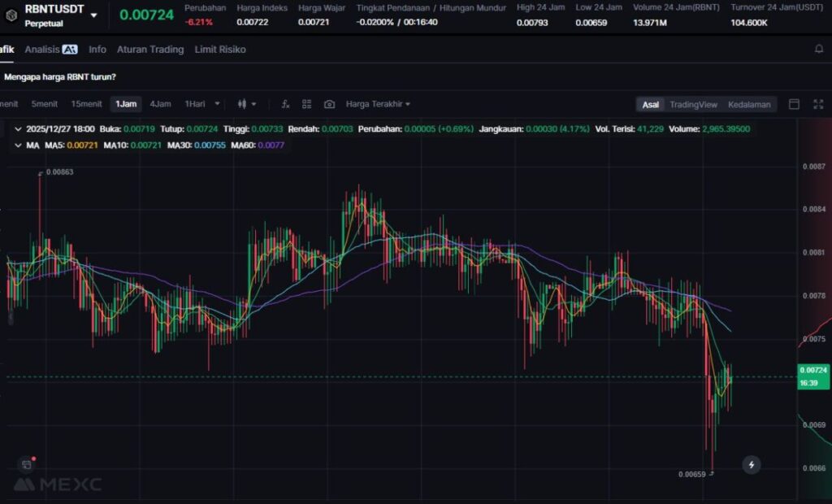
Task: Collapse the MA indicator legend row
Action: (18, 145)
